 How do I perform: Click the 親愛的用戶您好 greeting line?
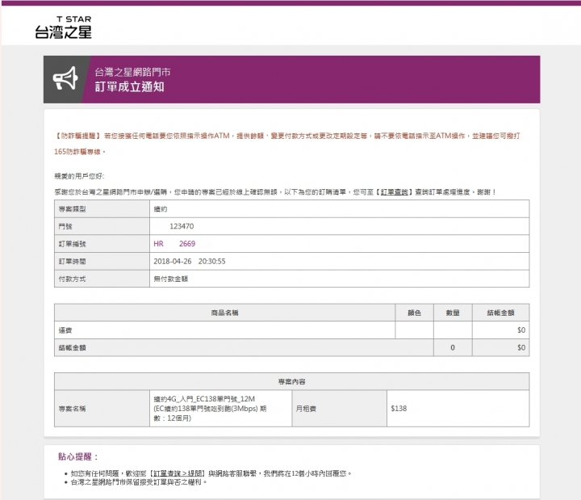[79, 176]
